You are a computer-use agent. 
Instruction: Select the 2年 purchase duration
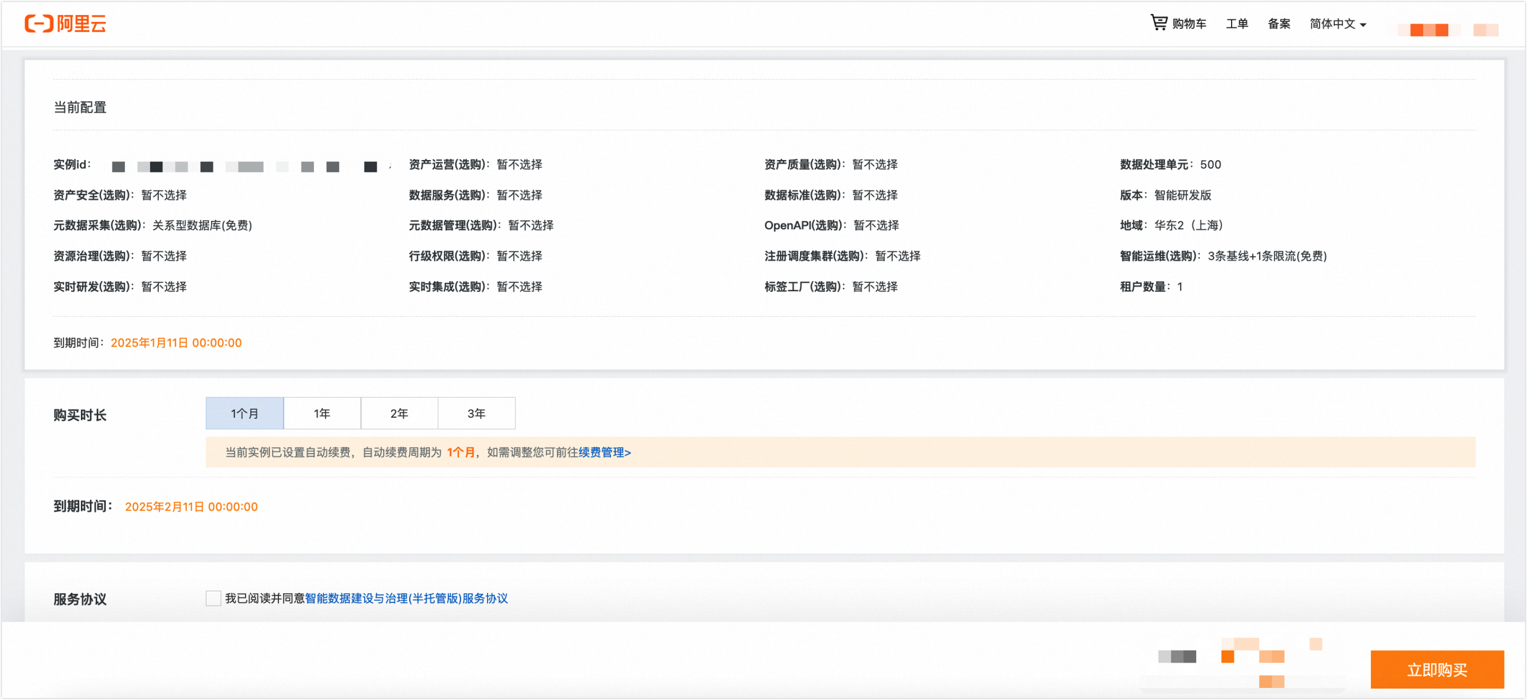[x=399, y=413]
